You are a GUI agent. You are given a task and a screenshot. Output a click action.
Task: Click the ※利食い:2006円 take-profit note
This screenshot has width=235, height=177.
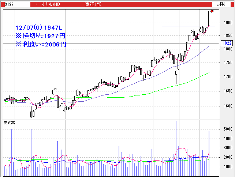coord(40,44)
